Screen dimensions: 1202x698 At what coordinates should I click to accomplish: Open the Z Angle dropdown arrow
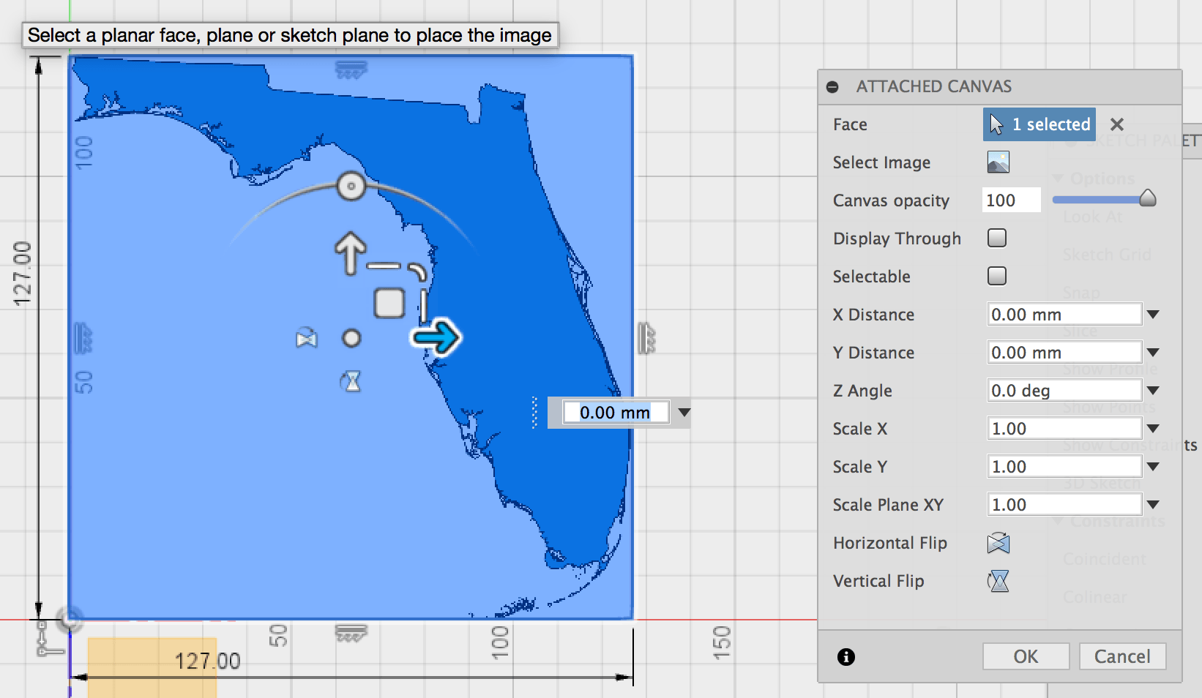coord(1153,391)
